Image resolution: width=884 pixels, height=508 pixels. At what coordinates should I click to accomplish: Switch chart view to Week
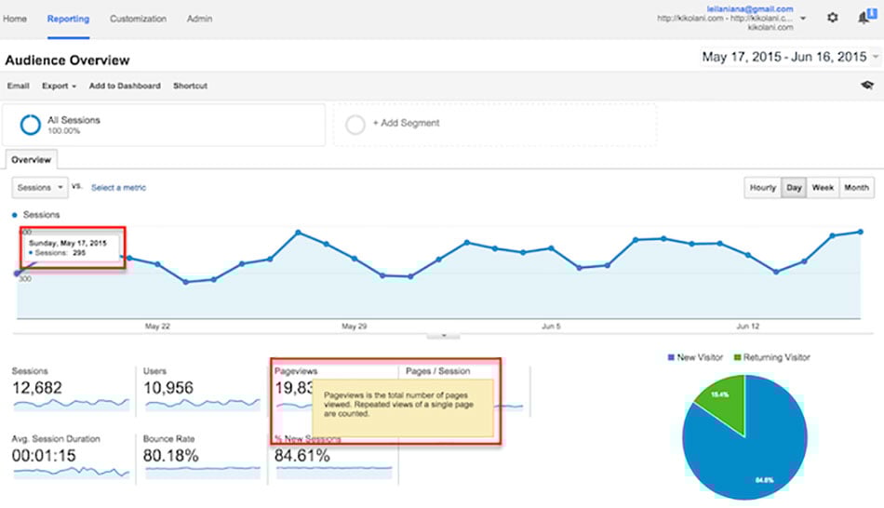(x=823, y=188)
